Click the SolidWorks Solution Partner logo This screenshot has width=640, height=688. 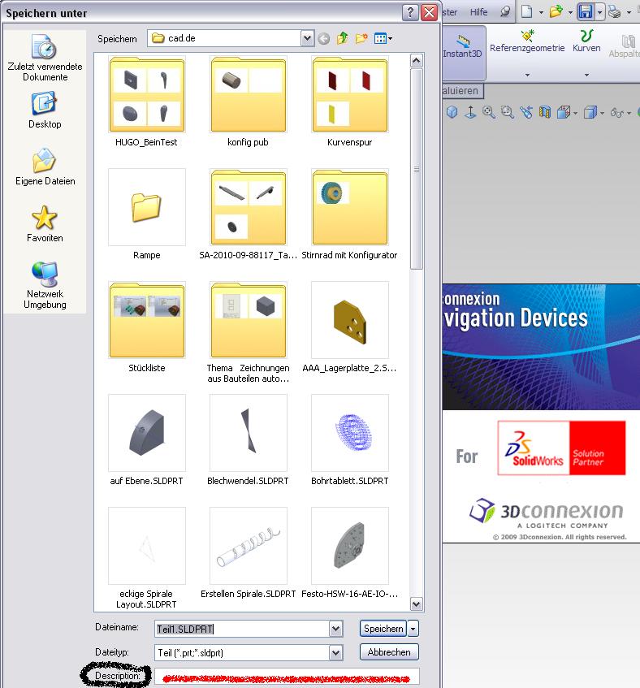561,448
